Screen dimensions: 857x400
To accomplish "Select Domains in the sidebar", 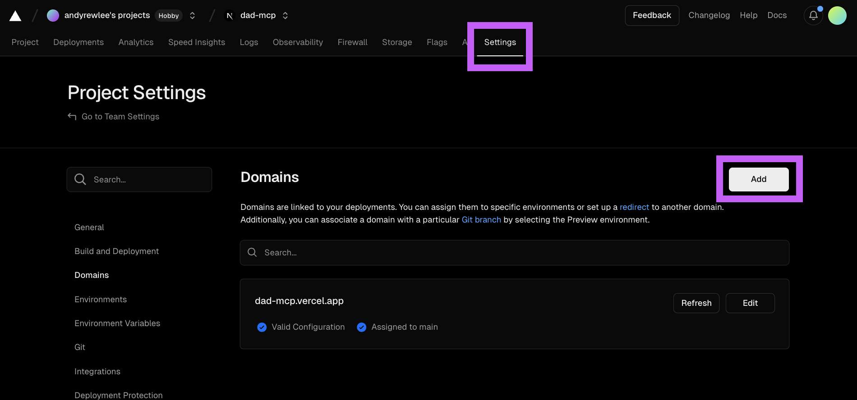I will pos(92,275).
